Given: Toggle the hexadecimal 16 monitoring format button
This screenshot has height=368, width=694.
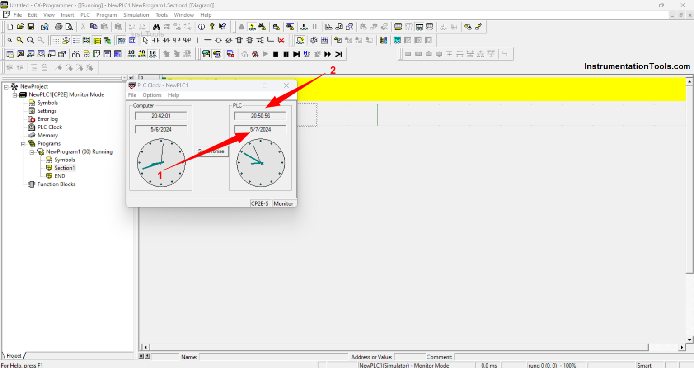Looking at the screenshot, I should [x=153, y=54].
